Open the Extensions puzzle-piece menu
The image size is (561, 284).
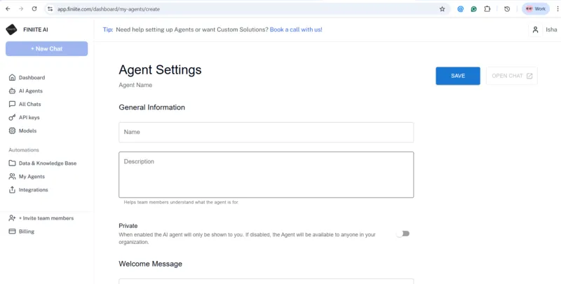point(487,9)
